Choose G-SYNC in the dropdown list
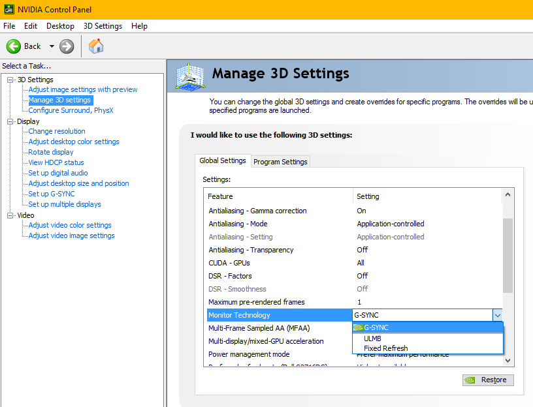Image resolution: width=533 pixels, height=407 pixels. pos(428,327)
